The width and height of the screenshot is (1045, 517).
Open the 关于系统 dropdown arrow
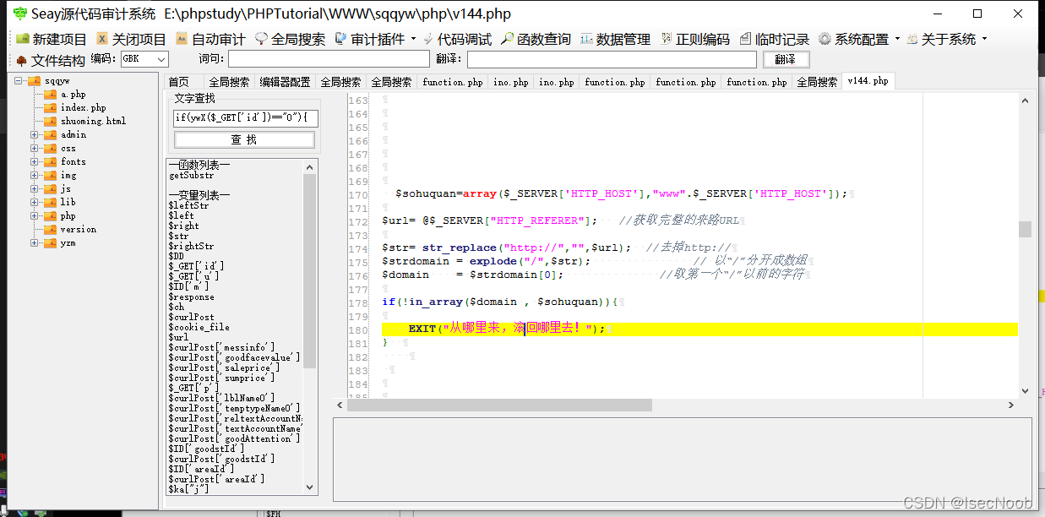(984, 39)
